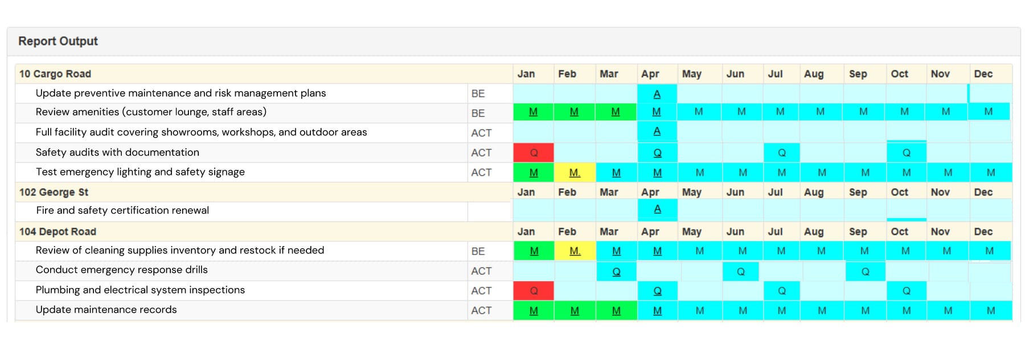Click 'ACT' code in Safety audits row
This screenshot has width=1025, height=346.
481,153
